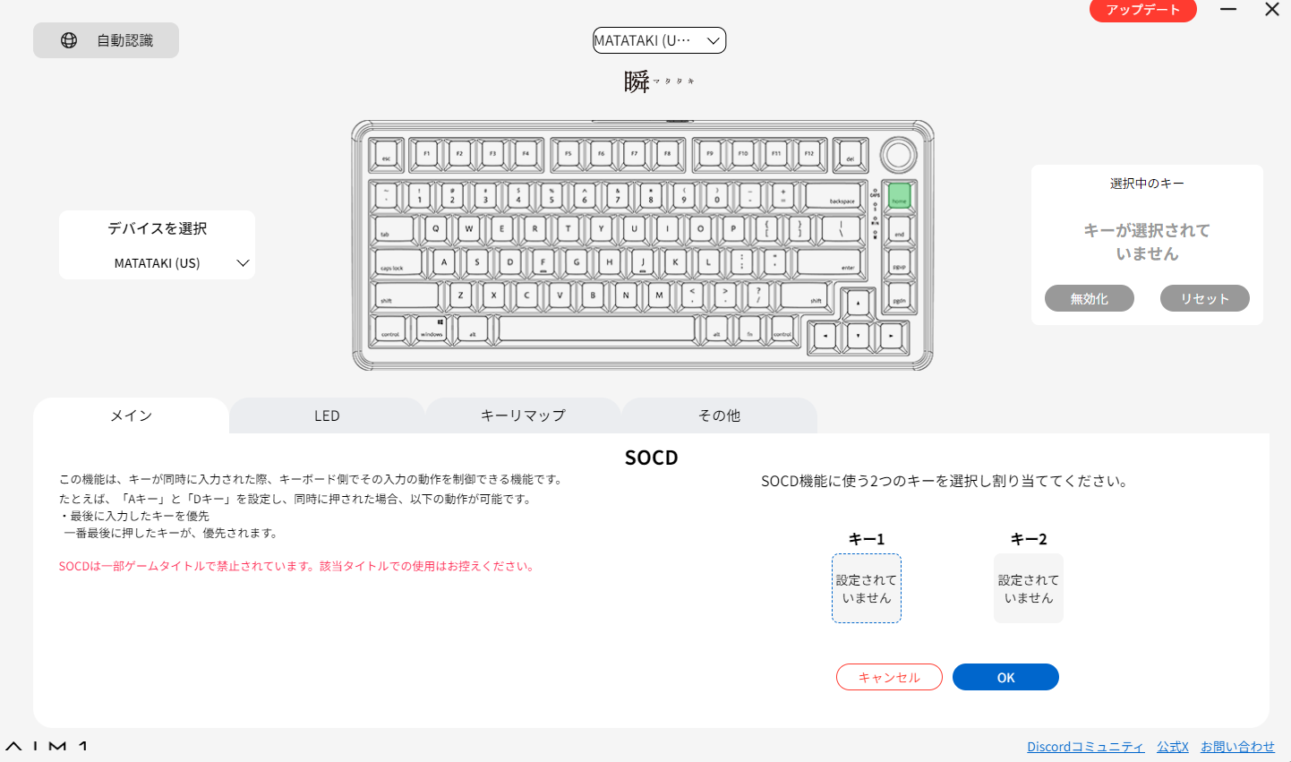Switch to the その他 tab
The image size is (1291, 762).
click(719, 415)
